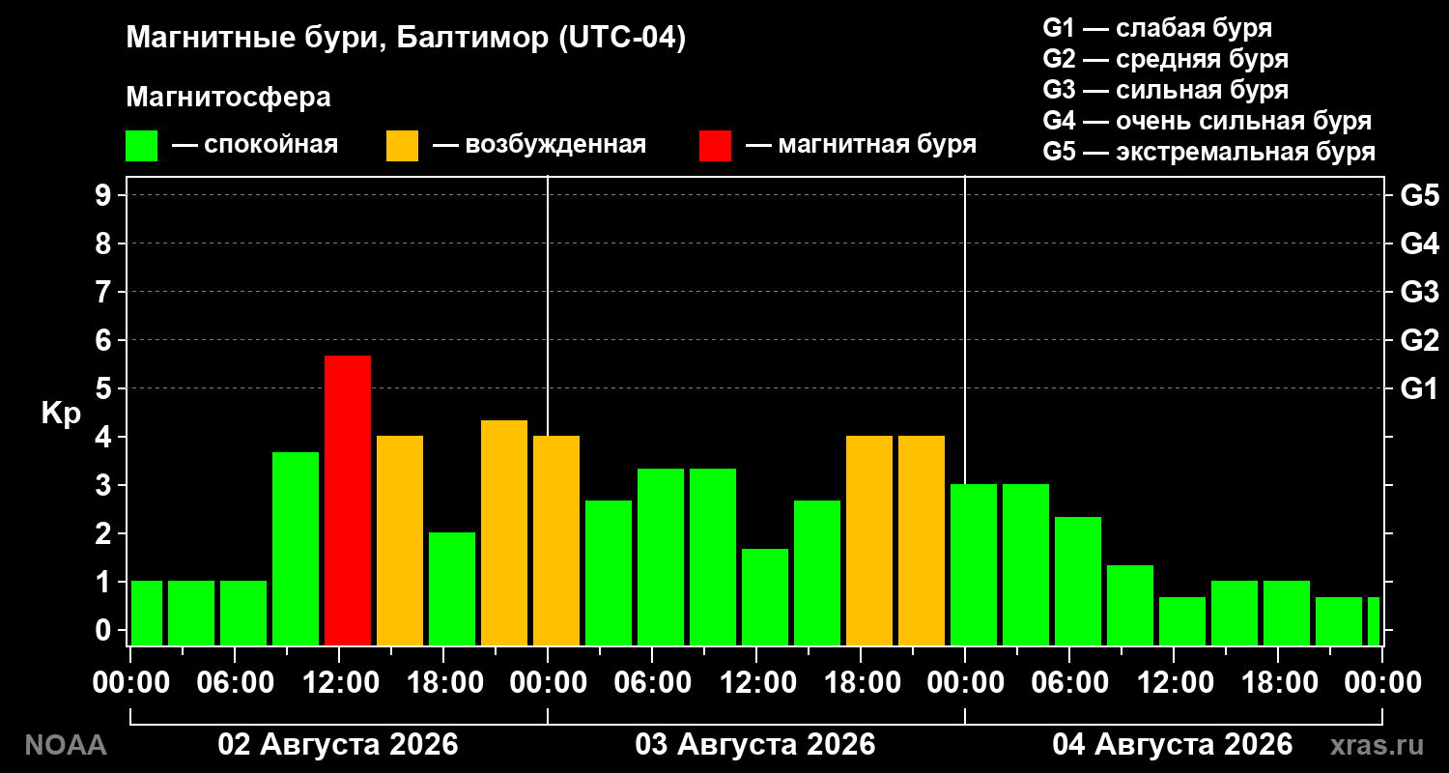1449x773 pixels.
Task: Click the green 'спокойная' legend swatch
Action: click(141, 146)
